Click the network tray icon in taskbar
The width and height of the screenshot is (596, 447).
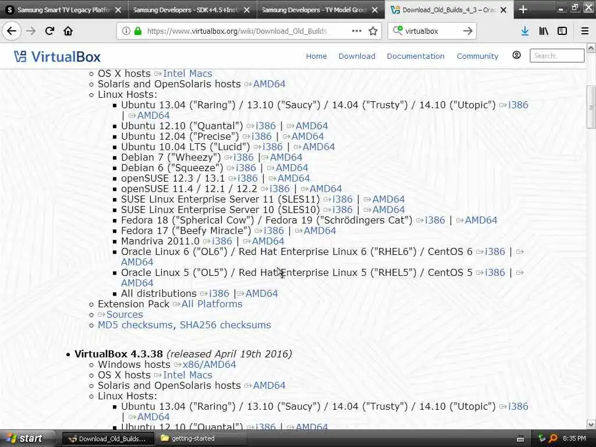(541, 438)
